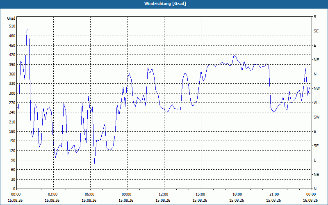Select the 03:00 time label
Screen dimensions: 328x205
52,194
